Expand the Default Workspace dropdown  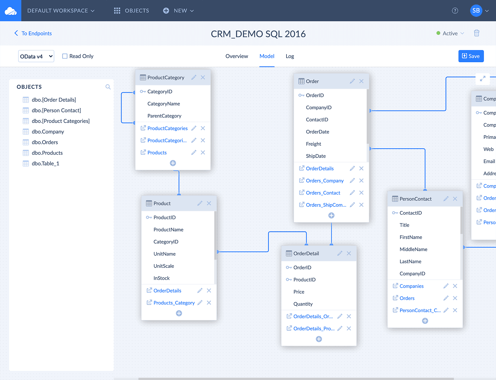(x=61, y=11)
